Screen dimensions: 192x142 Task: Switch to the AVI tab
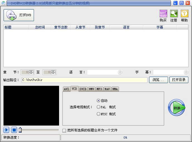[x=67, y=89]
